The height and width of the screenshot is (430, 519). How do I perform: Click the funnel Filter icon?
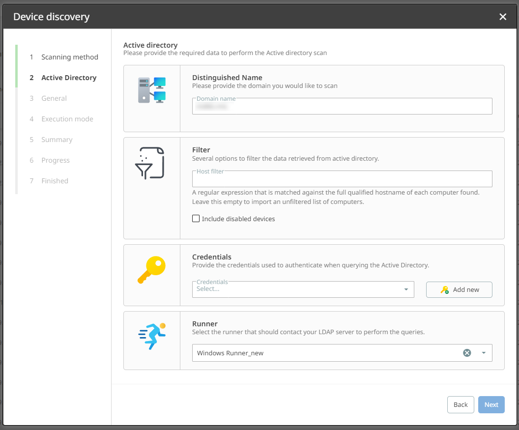[149, 163]
